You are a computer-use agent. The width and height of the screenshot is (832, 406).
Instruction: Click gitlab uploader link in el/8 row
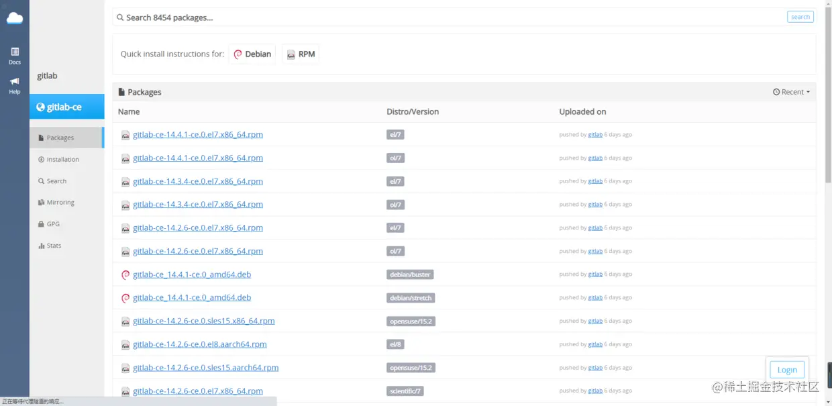pos(595,345)
